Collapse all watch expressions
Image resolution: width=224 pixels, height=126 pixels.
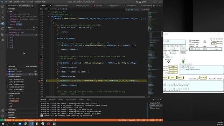coord(34,27)
